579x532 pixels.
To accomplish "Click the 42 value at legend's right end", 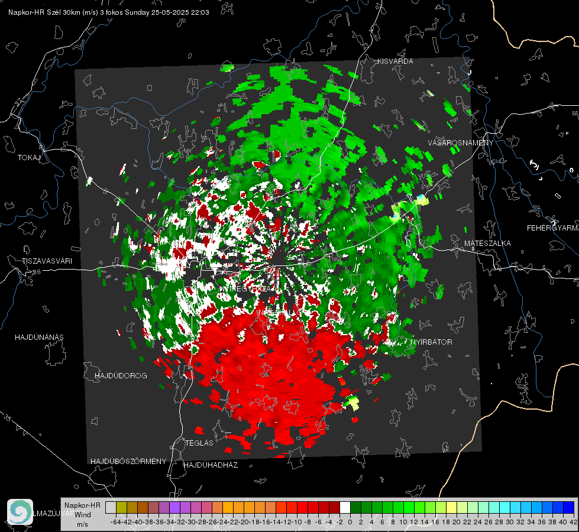I will (x=573, y=522).
